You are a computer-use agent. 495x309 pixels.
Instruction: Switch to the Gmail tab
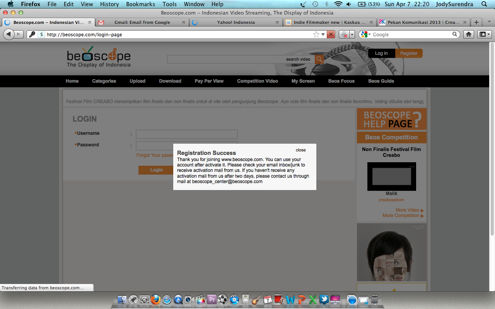click(x=142, y=22)
